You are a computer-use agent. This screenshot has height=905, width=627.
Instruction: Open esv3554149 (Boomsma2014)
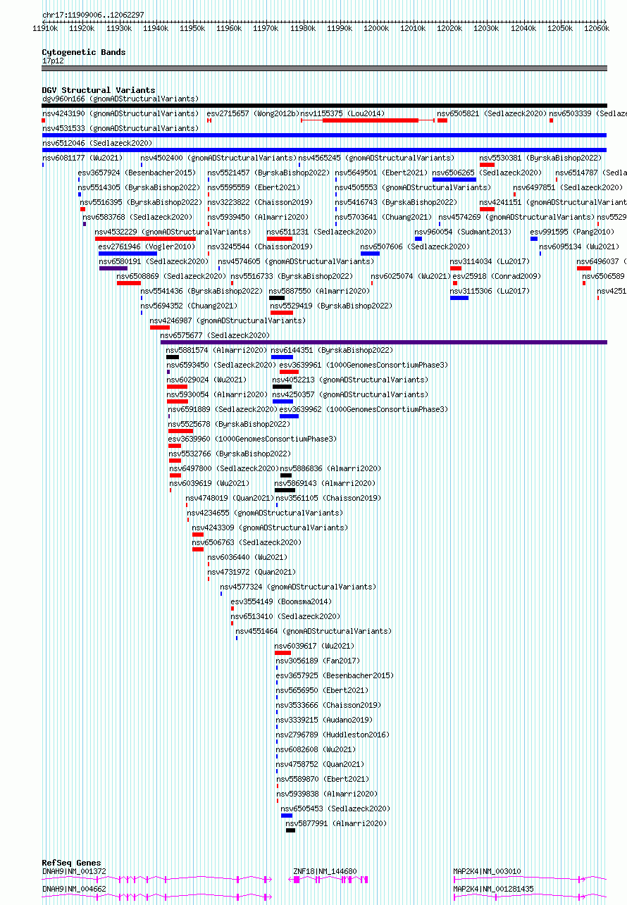coord(281,601)
